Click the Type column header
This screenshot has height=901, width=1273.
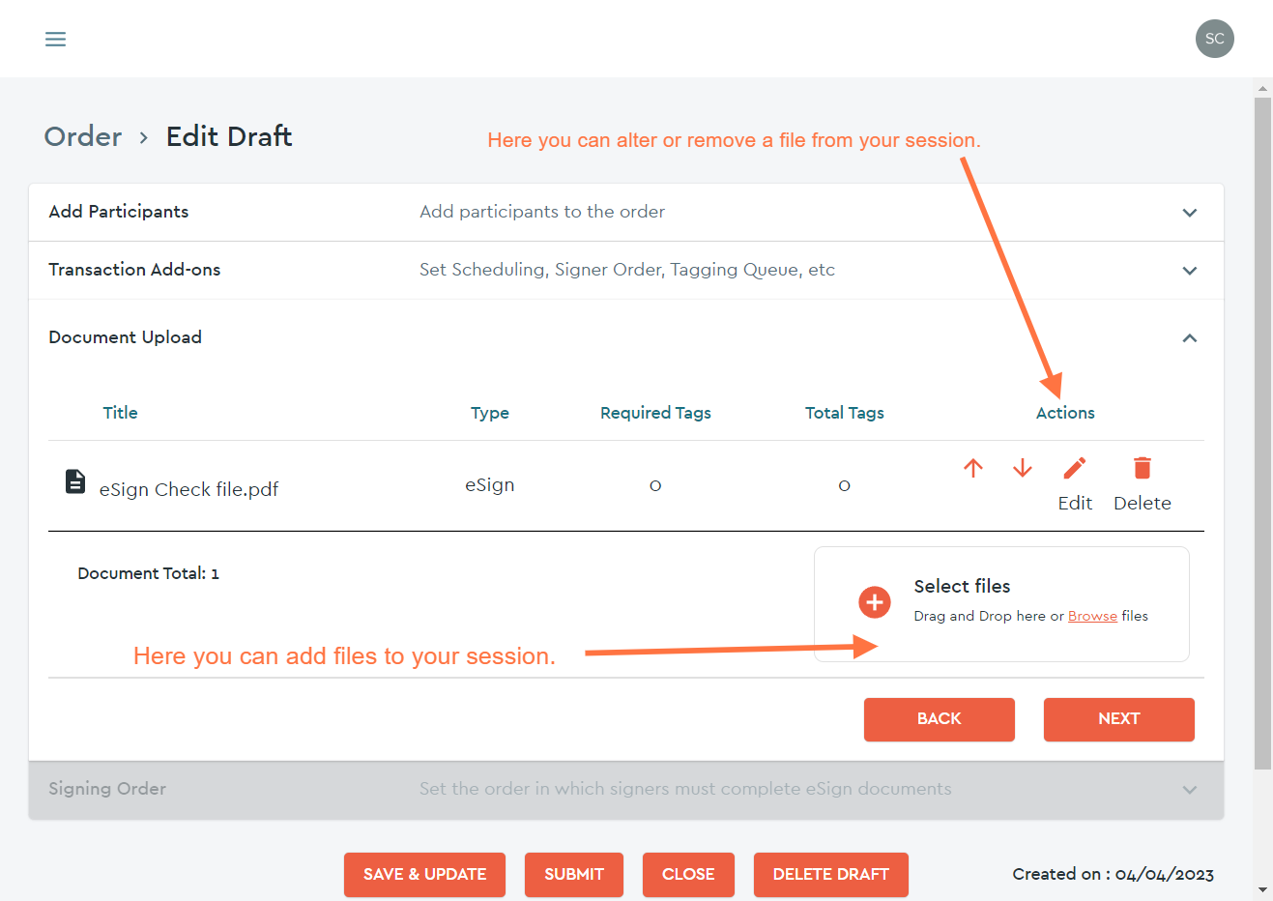tap(490, 413)
